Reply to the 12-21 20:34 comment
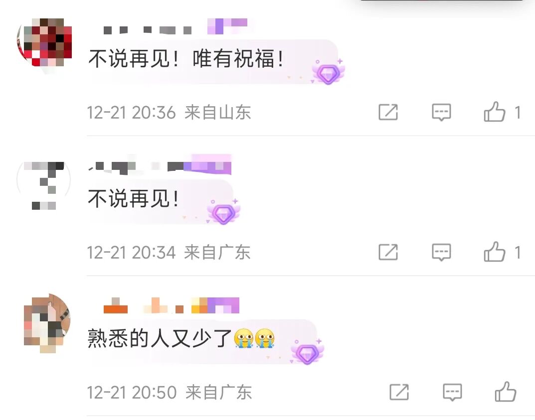 click(441, 252)
